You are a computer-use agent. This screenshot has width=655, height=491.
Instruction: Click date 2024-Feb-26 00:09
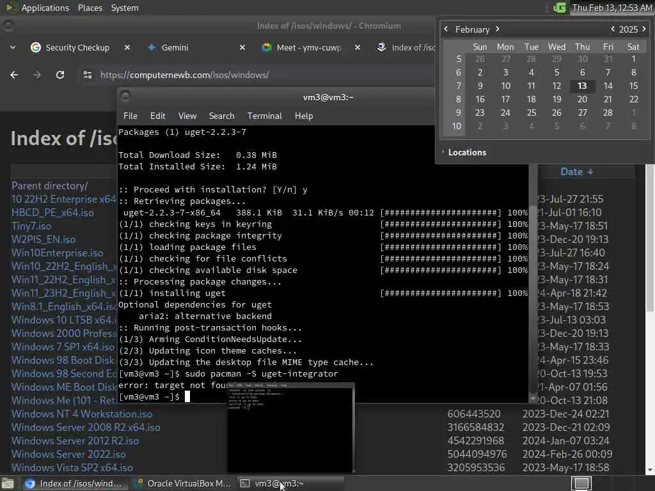[x=567, y=454]
